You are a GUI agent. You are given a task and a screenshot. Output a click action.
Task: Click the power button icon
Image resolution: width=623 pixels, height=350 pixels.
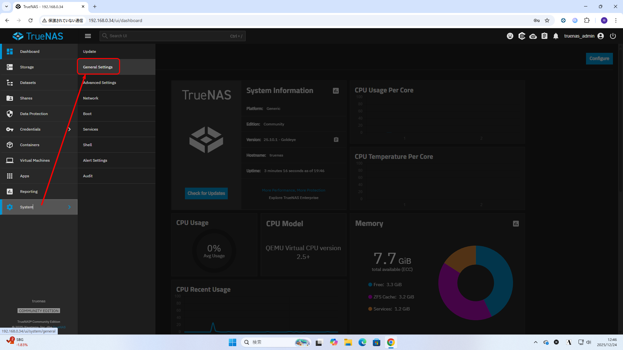613,36
